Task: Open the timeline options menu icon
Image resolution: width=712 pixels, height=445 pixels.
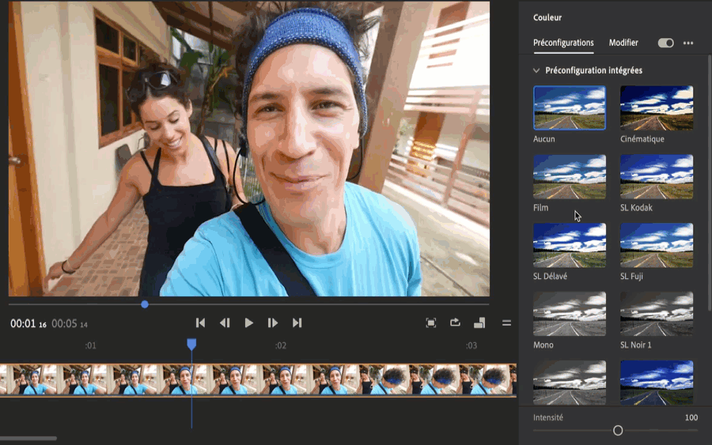Action: tap(506, 322)
